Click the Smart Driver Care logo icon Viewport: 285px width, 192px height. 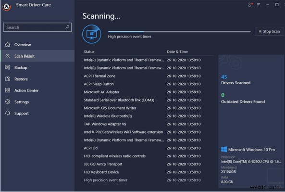7,7
